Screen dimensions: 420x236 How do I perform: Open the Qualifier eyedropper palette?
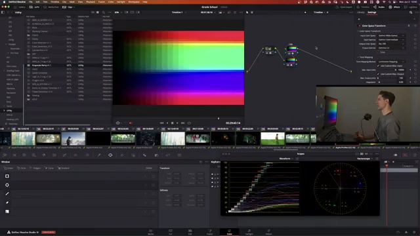(x=99, y=155)
